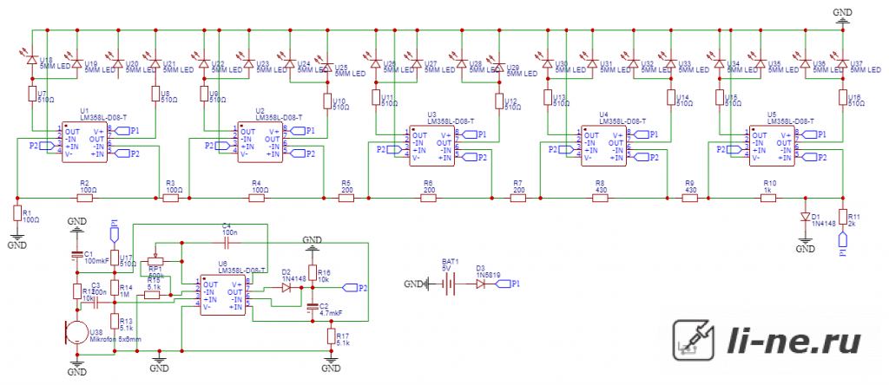
Task: Select resistor U8 510Ω symbol
Action: point(156,94)
